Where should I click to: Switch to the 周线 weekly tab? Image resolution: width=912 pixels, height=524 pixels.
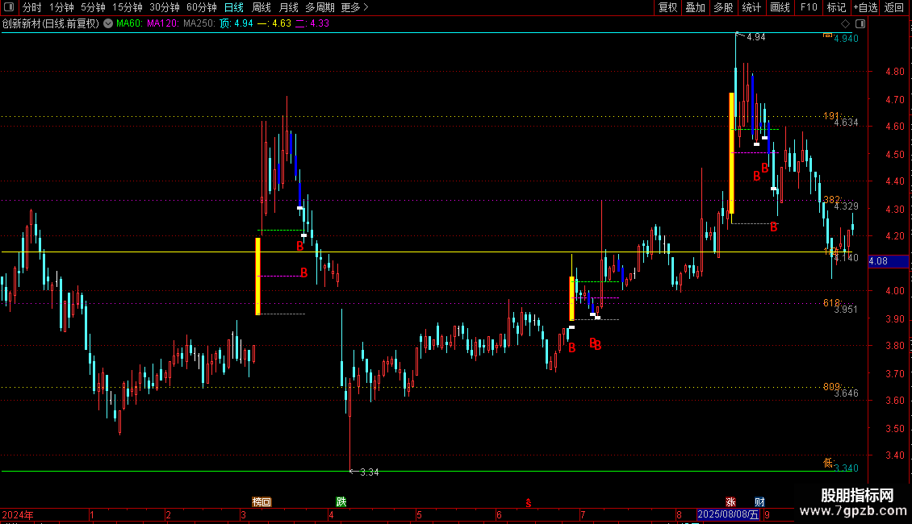(x=261, y=7)
